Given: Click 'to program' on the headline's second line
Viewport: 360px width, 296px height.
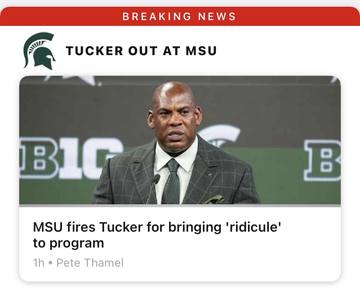Looking at the screenshot, I should (x=68, y=243).
